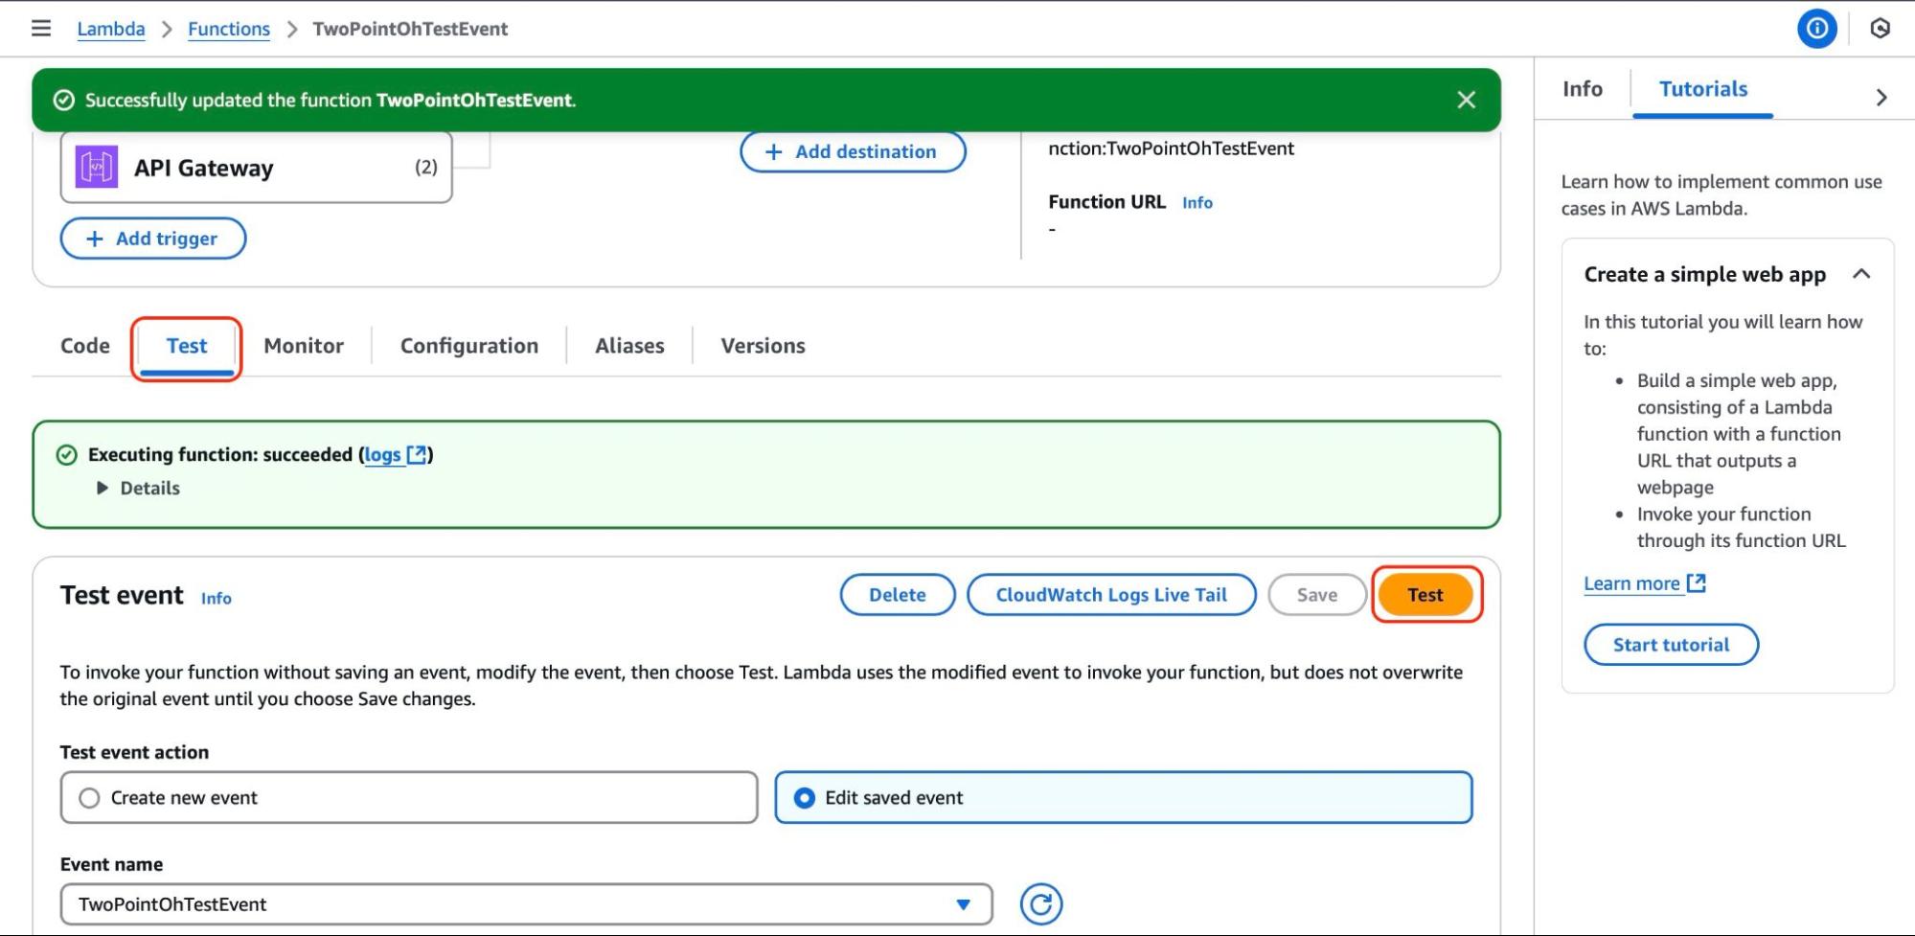Collapse the tutorials panel with right chevron
1915x936 pixels.
1881,97
